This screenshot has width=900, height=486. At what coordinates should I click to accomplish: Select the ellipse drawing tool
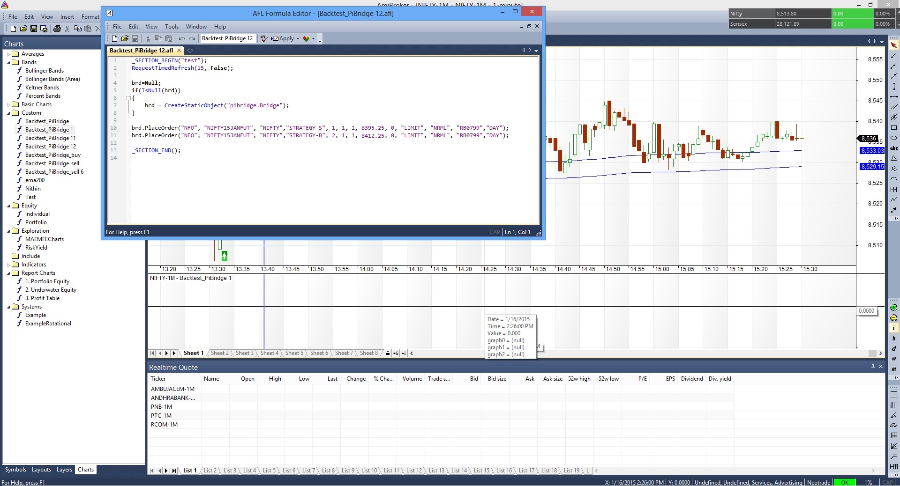click(x=893, y=138)
